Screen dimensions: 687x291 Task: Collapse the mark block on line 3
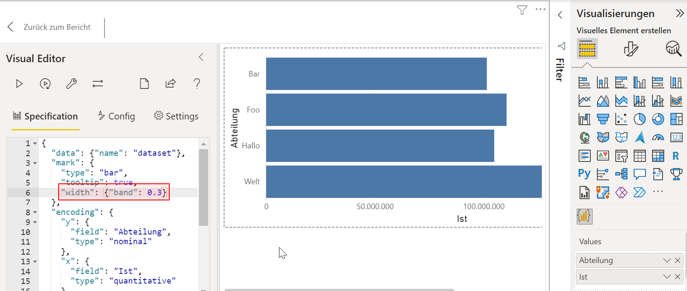click(x=35, y=162)
